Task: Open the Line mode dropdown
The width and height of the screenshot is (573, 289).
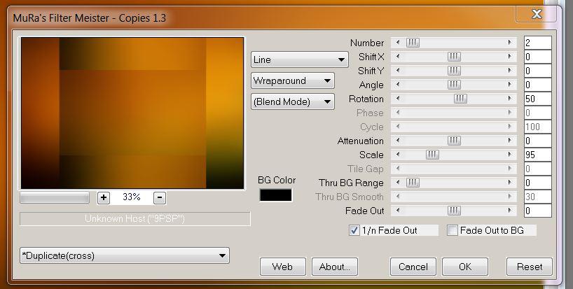Action: [x=299, y=59]
